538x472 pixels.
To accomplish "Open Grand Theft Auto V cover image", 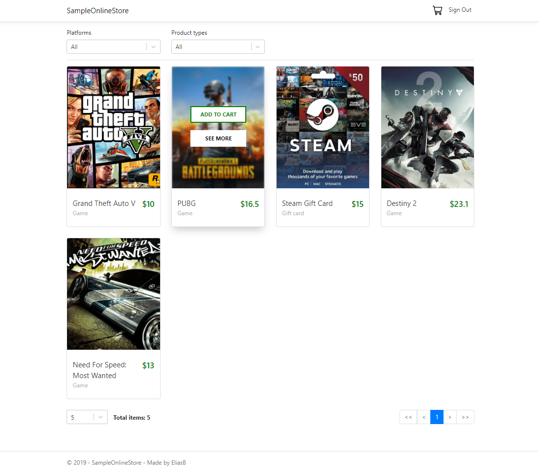I will [114, 127].
